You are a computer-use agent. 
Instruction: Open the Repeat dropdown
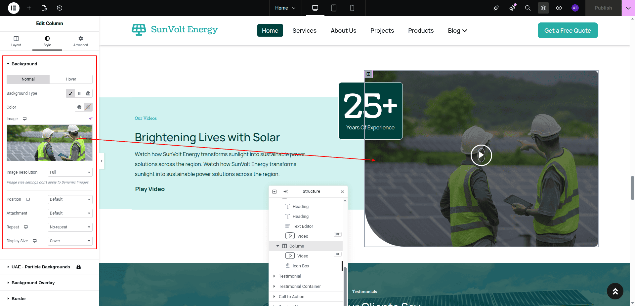point(70,227)
